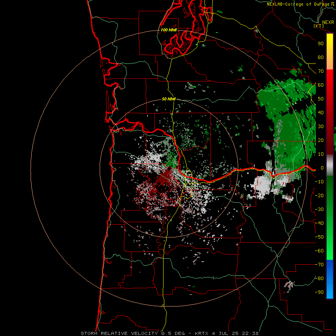Click the 90 value on the velocity scale
Viewport: 336px width, 336px height.
pyautogui.click(x=321, y=44)
